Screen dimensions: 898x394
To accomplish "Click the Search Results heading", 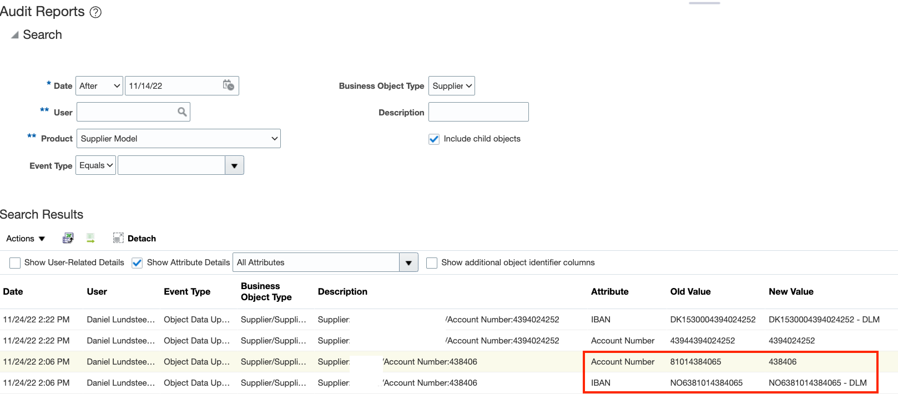I will (42, 215).
